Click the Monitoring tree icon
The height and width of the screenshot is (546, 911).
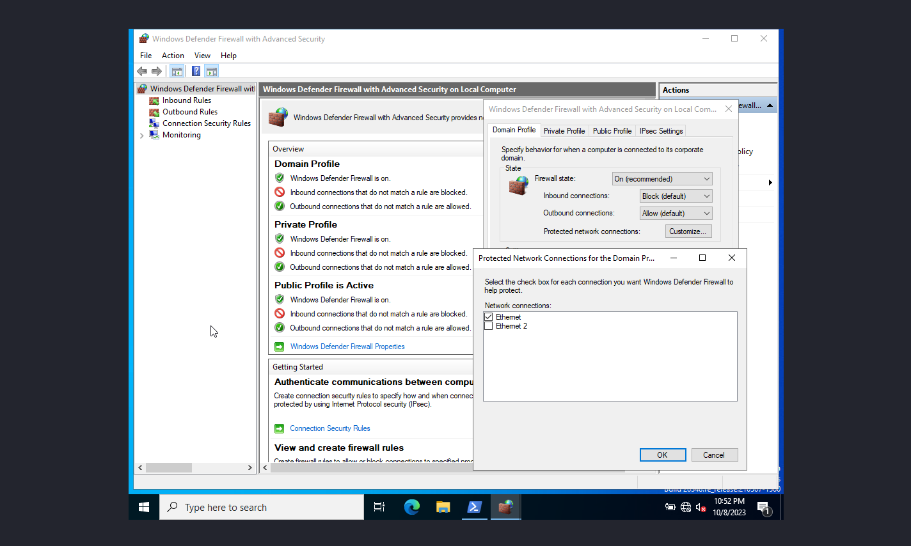[154, 135]
